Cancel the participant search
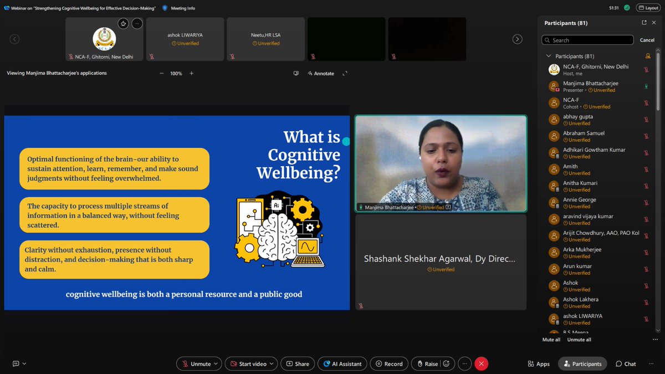Viewport: 665px width, 374px height. point(647,40)
